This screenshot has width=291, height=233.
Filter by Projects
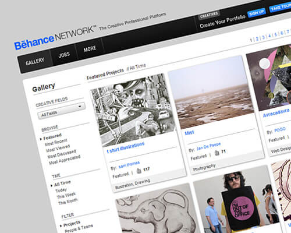coord(72,224)
